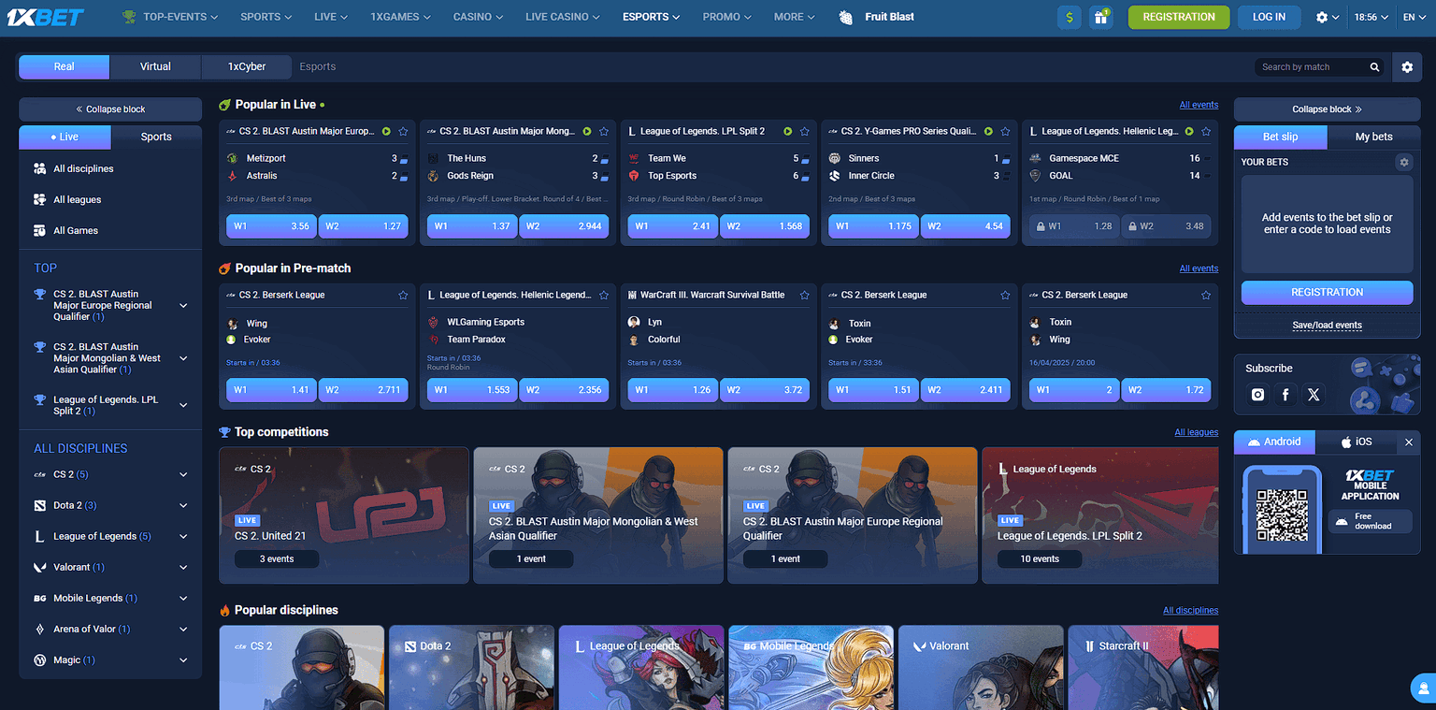Click the dollar payments icon in header
The width and height of the screenshot is (1436, 710).
click(x=1069, y=17)
